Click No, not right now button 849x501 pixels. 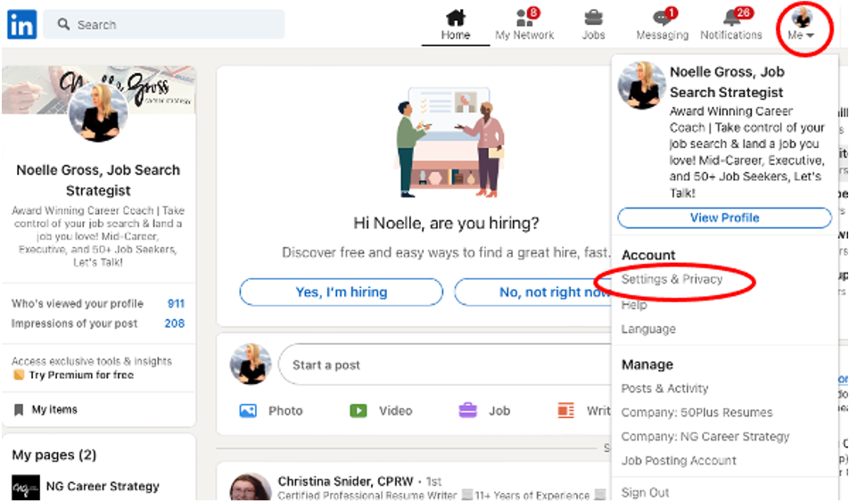533,292
